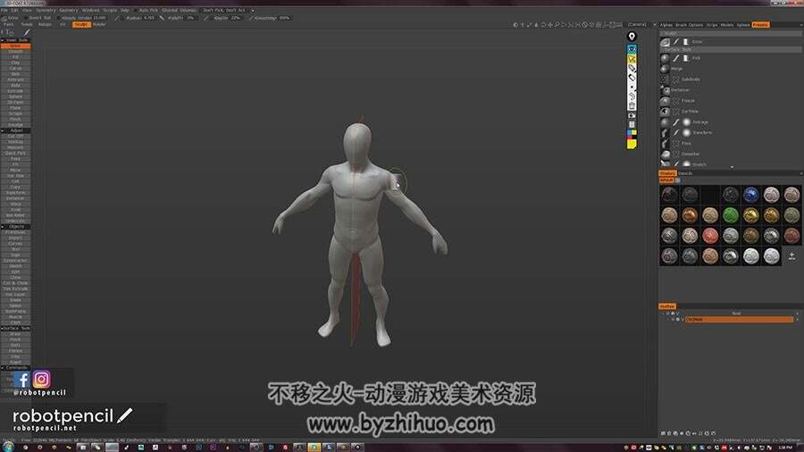This screenshot has width=804, height=452.
Task: Click the VoxTree panel tab
Action: 667,306
